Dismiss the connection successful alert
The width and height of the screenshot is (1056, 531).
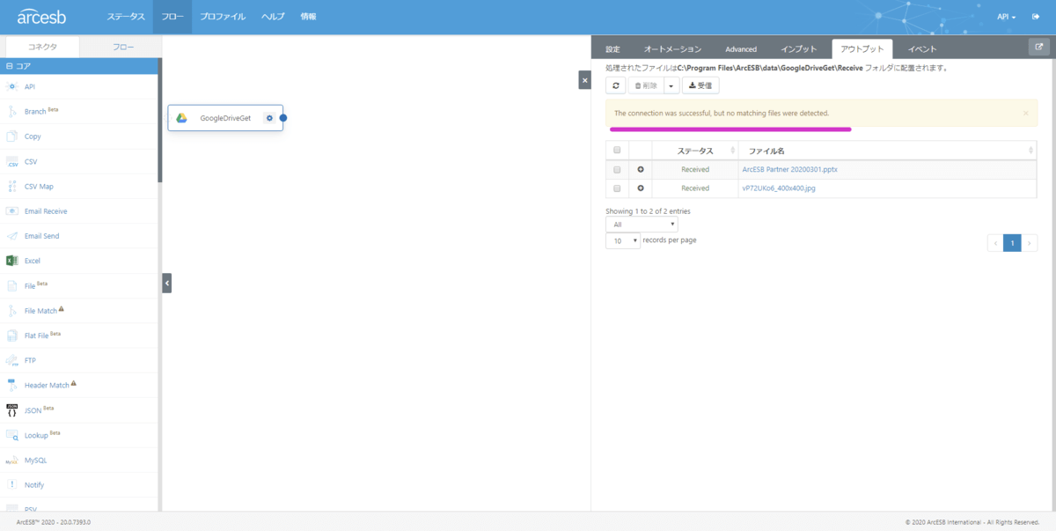[1025, 114]
